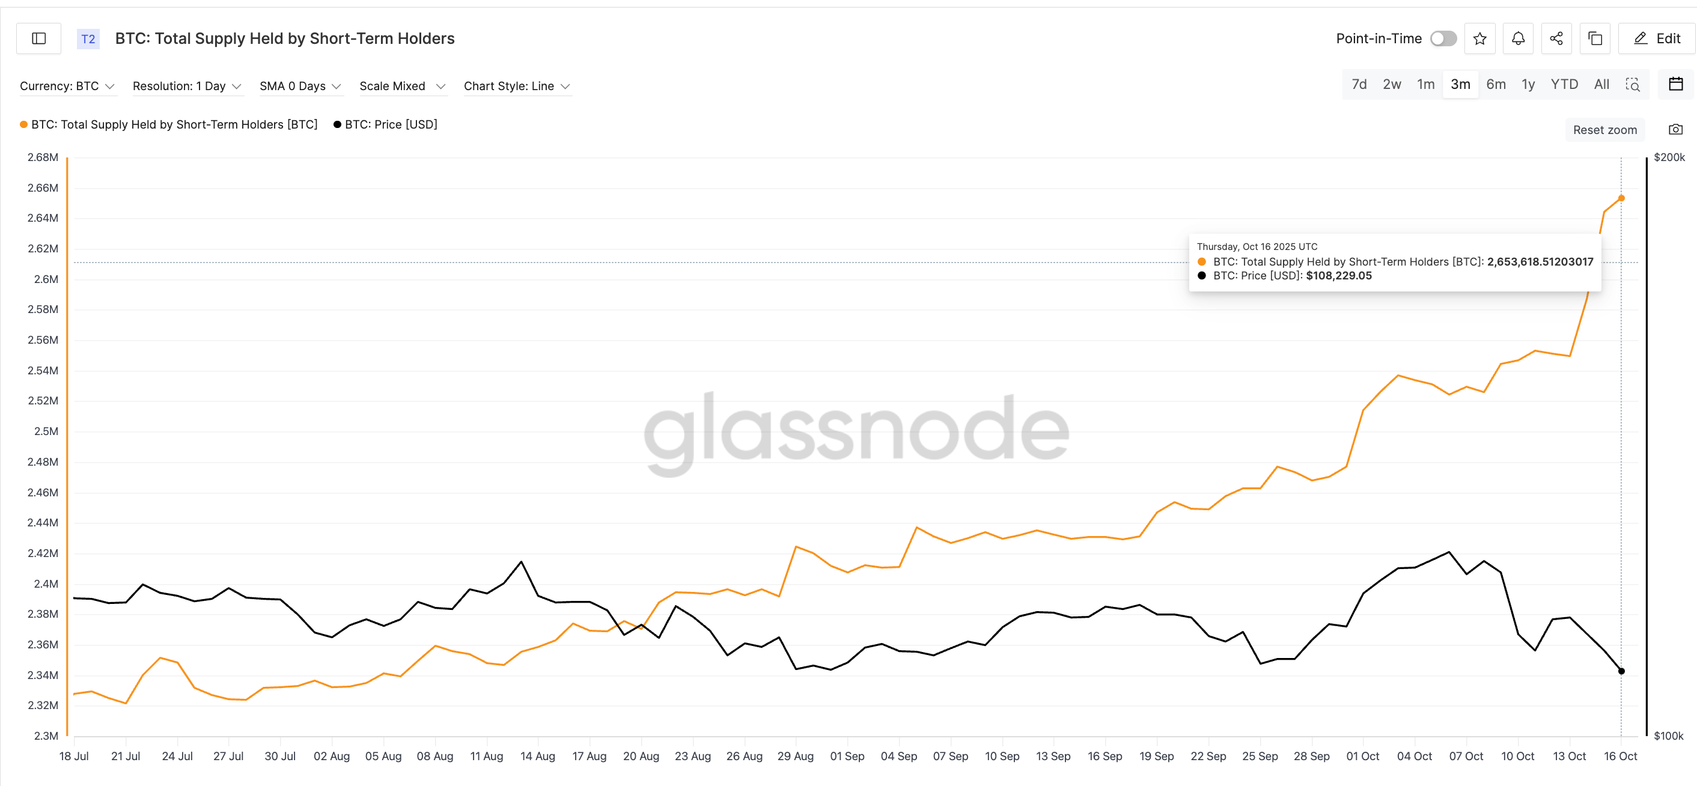Click the orange Oct 16 data point

(x=1621, y=198)
